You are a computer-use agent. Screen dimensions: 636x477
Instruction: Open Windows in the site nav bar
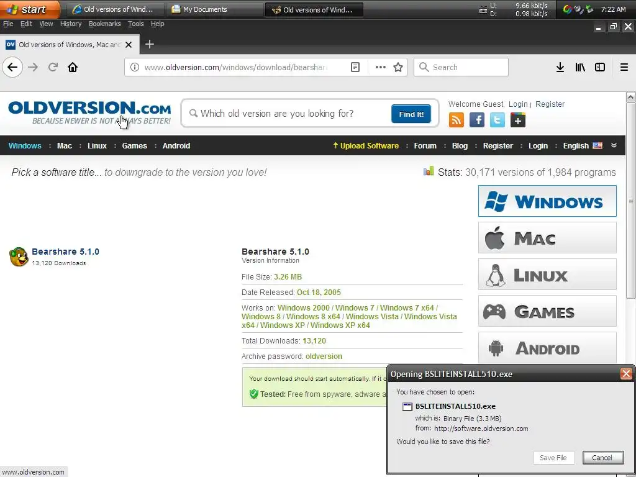(25, 145)
